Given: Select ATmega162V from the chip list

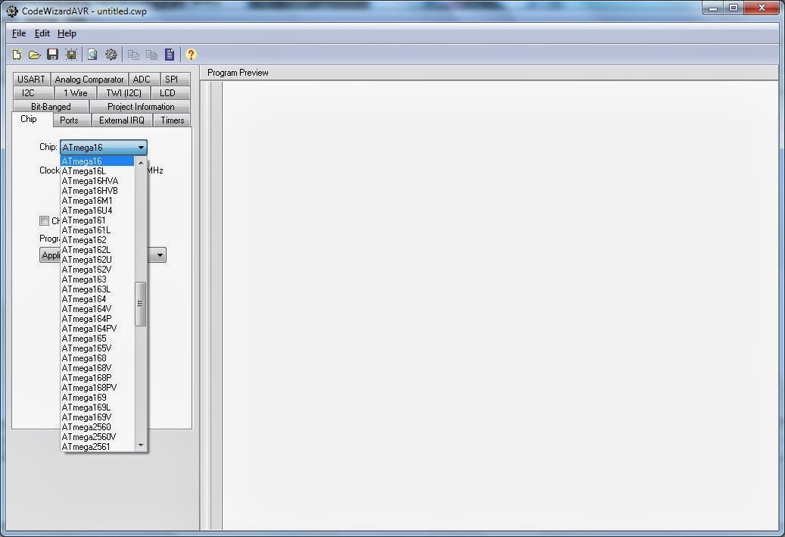Looking at the screenshot, I should pyautogui.click(x=97, y=270).
